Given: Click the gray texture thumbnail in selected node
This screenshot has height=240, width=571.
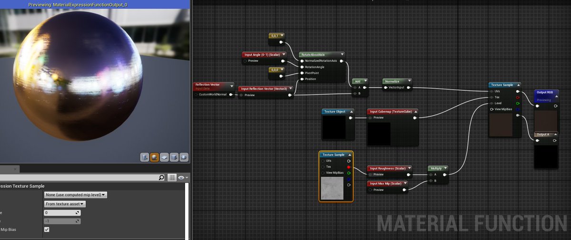Looking at the screenshot, I should click(x=332, y=188).
